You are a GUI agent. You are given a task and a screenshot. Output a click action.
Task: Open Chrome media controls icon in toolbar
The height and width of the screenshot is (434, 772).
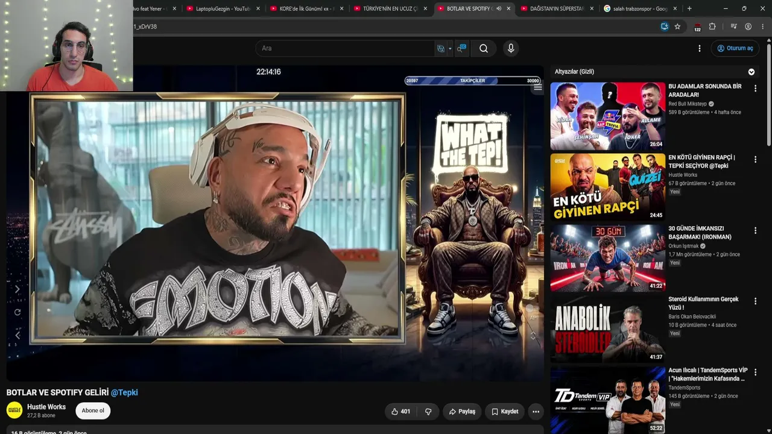click(x=733, y=27)
